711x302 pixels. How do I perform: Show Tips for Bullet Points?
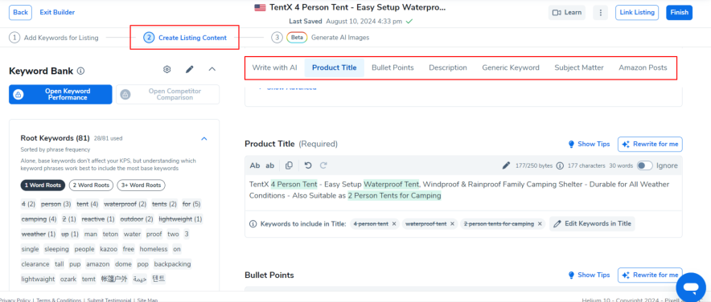pyautogui.click(x=589, y=275)
